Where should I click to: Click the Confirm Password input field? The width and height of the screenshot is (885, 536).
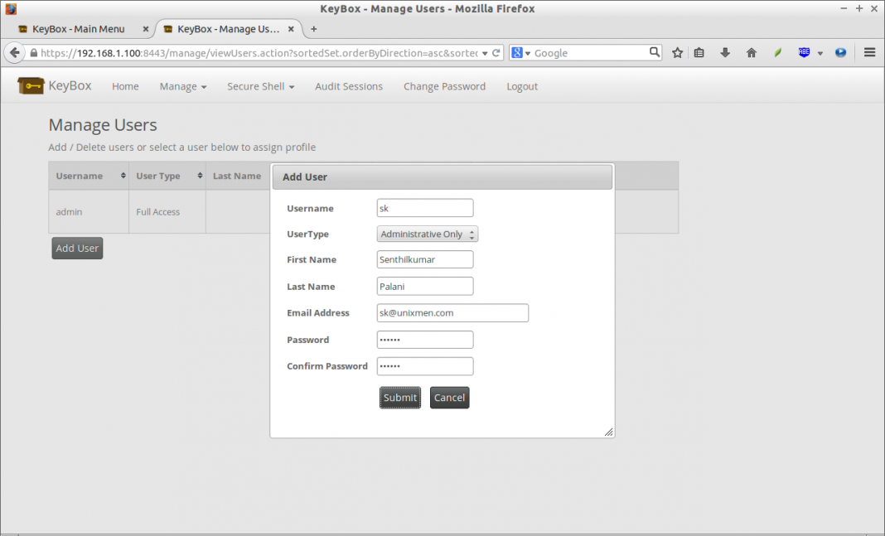coord(425,366)
